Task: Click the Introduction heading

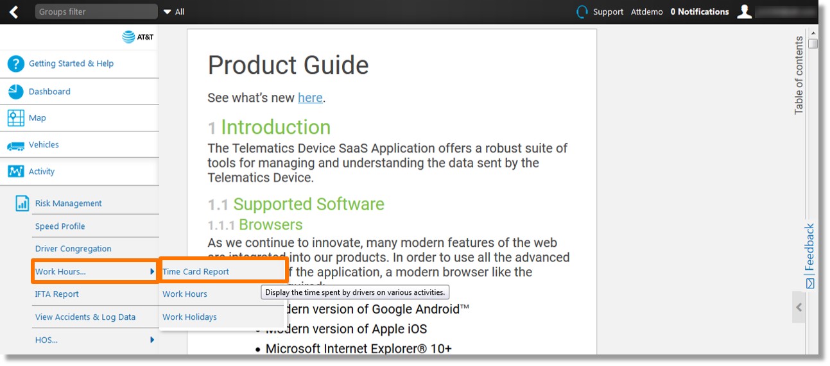Action: (276, 127)
